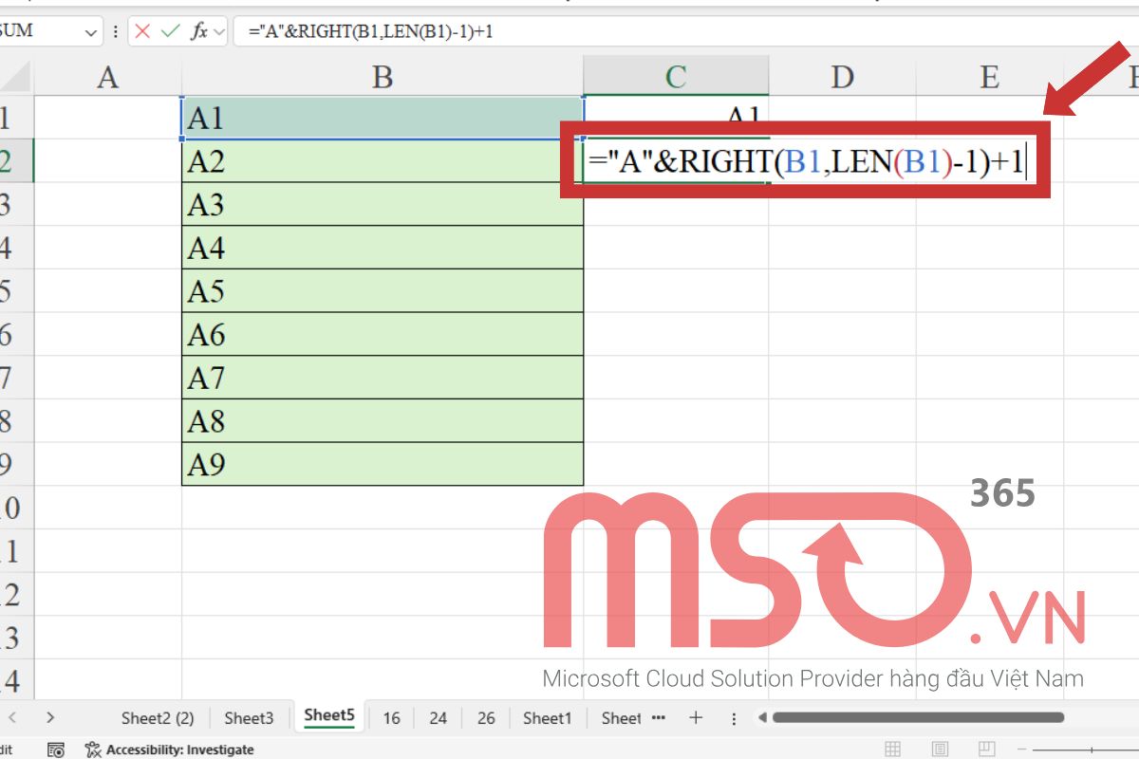This screenshot has height=759, width=1139.
Task: Open the Insert Function fx dialog
Action: 199,31
